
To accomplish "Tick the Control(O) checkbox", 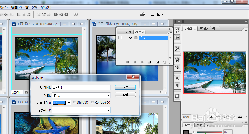I will click(x=92, y=102).
